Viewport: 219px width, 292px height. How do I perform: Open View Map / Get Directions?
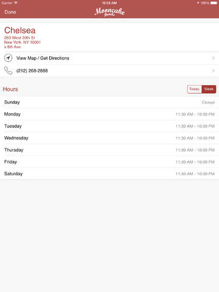(109, 58)
